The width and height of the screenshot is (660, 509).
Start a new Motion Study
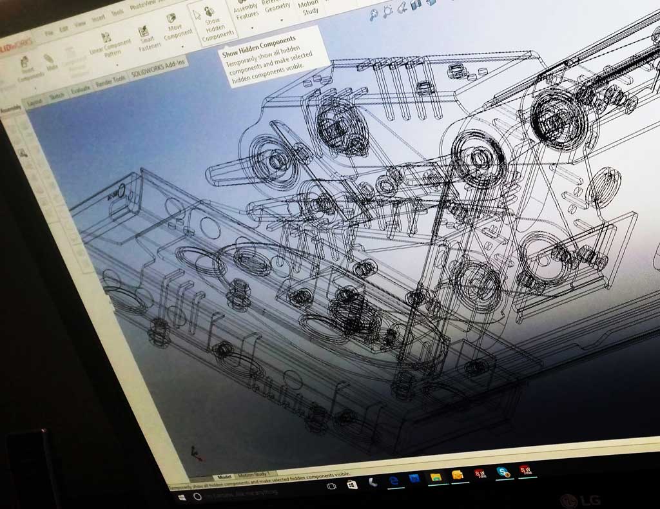tap(309, 6)
